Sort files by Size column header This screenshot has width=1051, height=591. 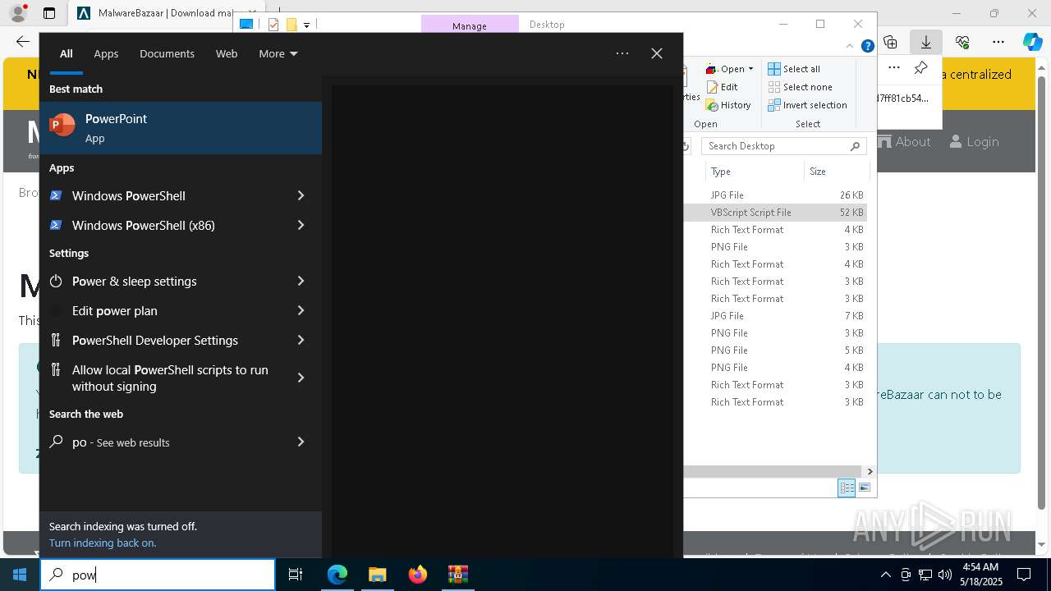836,172
